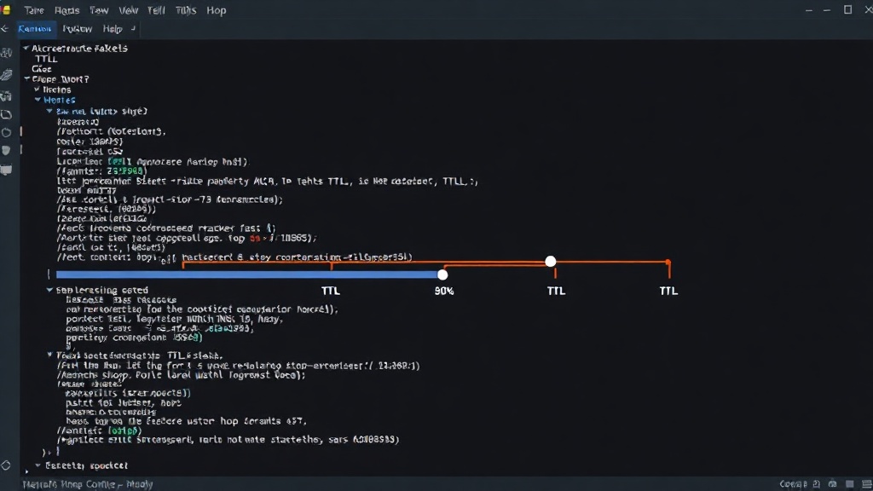Click the hexagon icon at the sidebar bottom

(6, 465)
